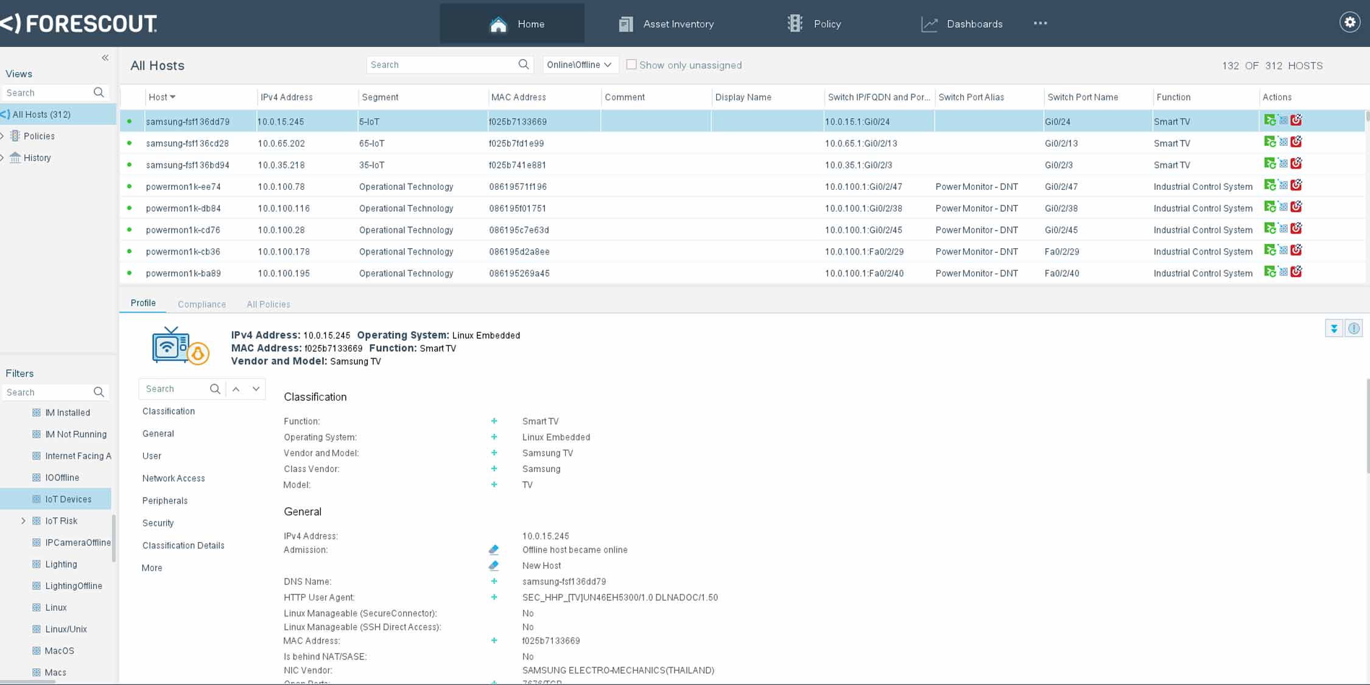Click the All Hosts search magnifier icon
Screen dimensions: 1370x685
point(523,64)
